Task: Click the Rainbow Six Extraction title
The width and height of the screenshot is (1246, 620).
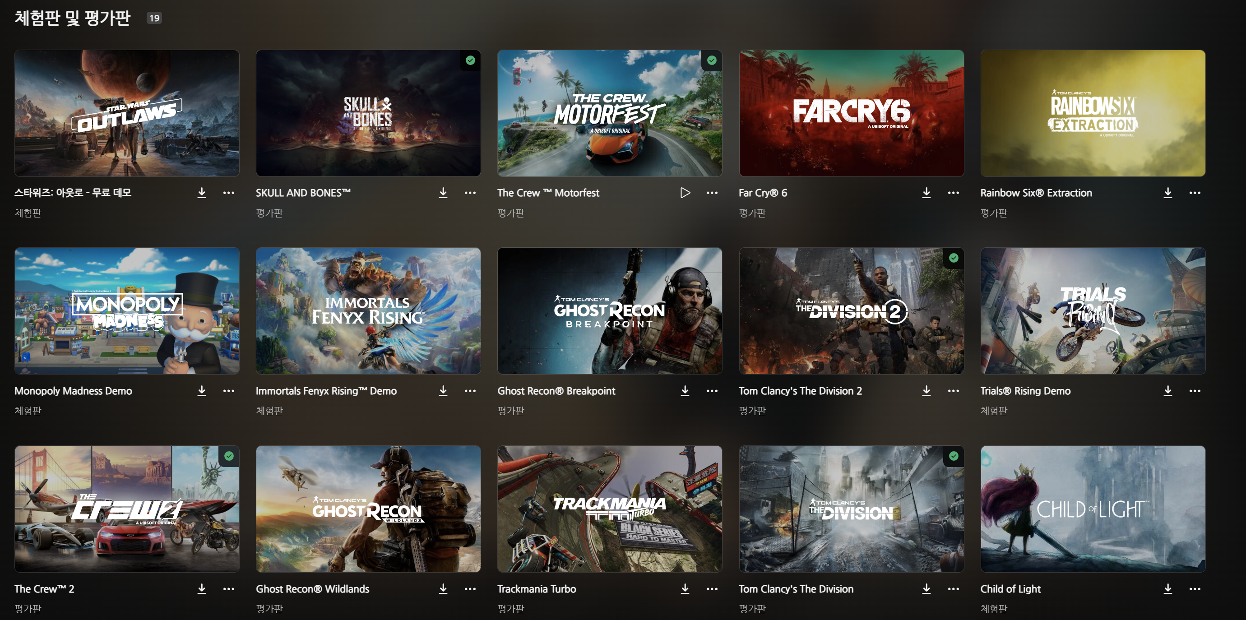Action: (x=1036, y=193)
